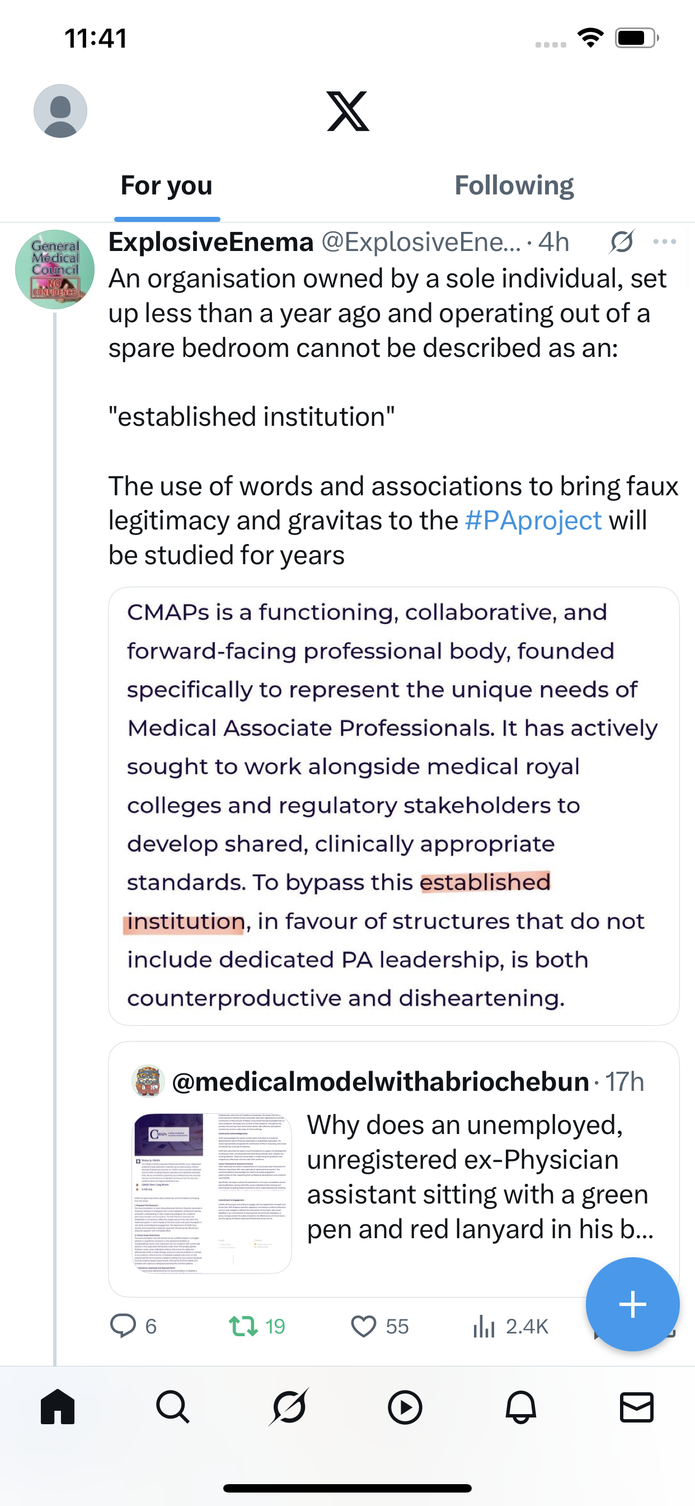This screenshot has height=1506, width=695.
Task: Tap the Grok icon on the tweet
Action: tap(621, 241)
